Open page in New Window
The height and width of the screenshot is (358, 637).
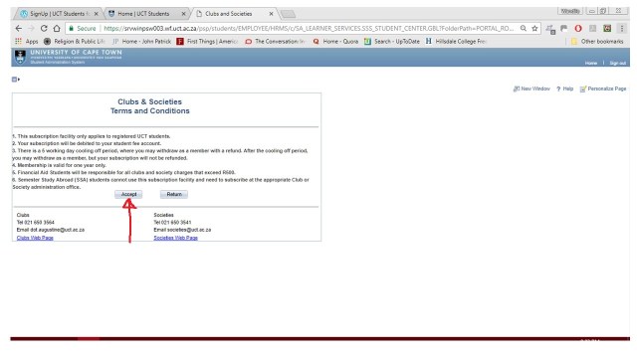click(x=531, y=89)
